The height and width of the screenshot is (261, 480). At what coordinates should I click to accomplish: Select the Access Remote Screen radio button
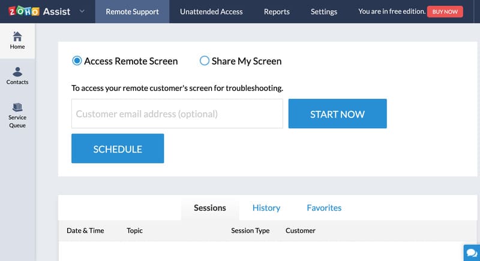[x=77, y=60]
